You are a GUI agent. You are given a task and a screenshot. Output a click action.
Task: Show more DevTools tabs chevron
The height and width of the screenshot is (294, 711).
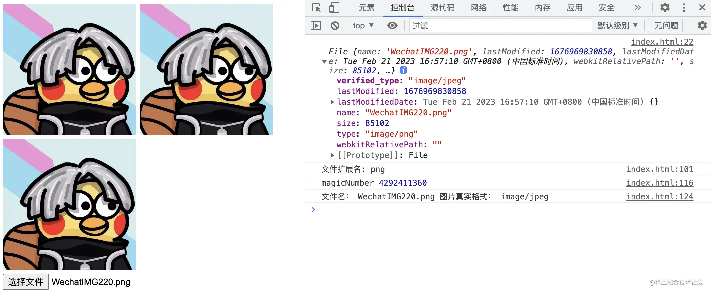638,8
